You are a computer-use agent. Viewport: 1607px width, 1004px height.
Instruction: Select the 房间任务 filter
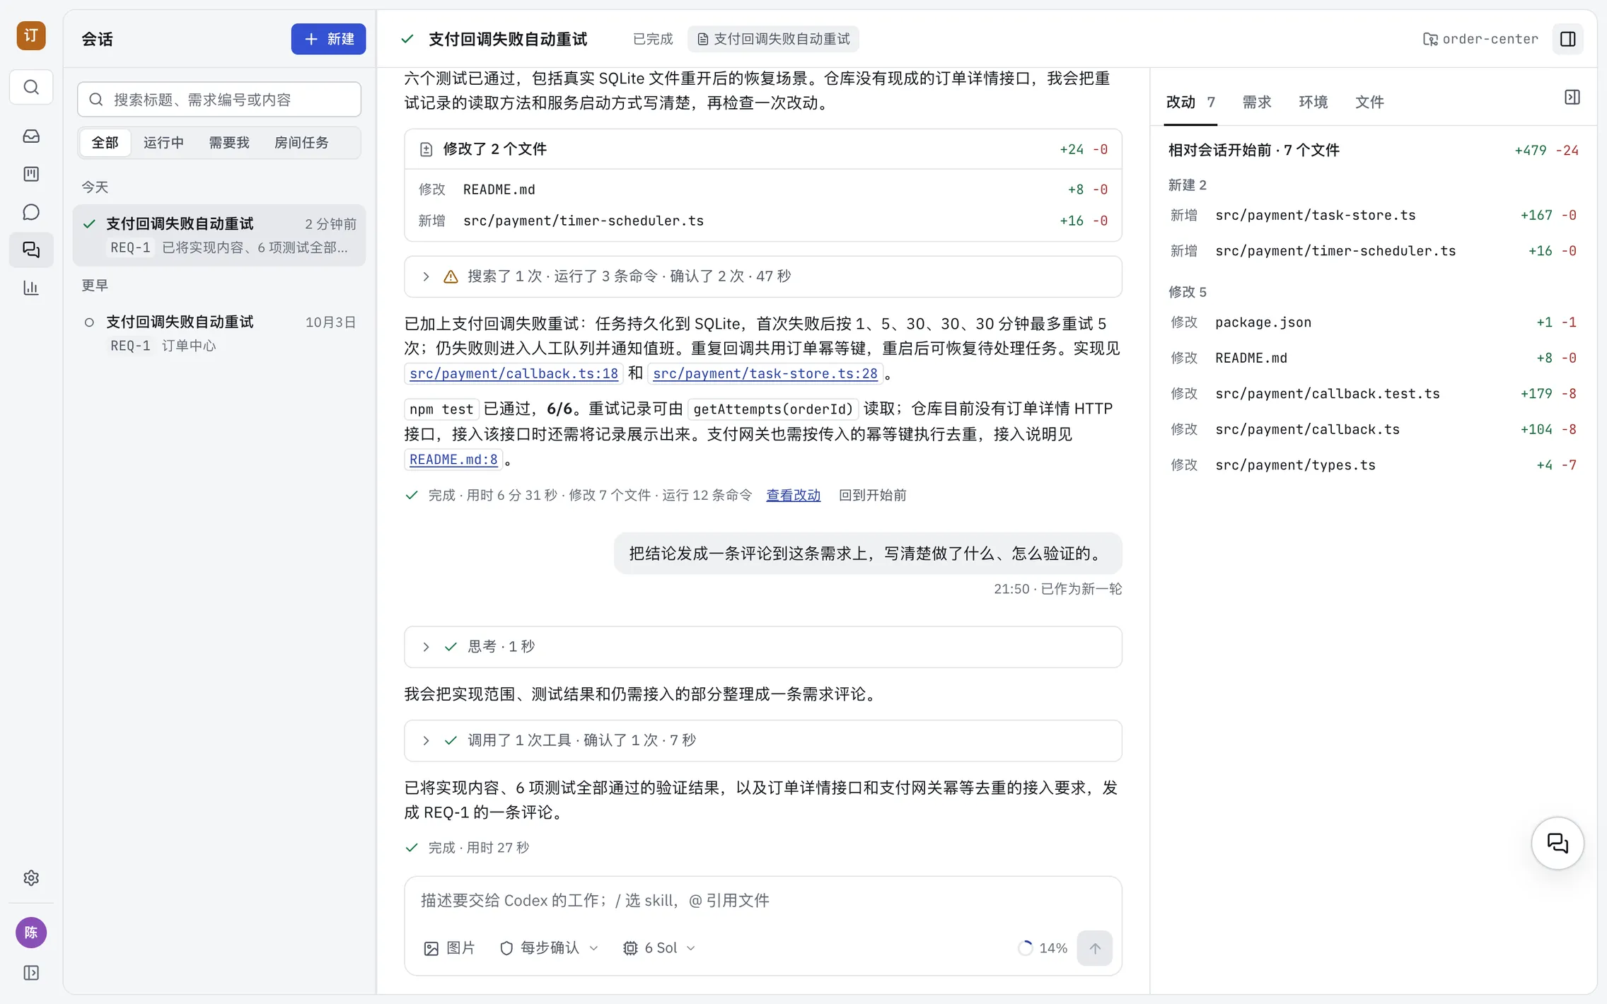pyautogui.click(x=301, y=143)
